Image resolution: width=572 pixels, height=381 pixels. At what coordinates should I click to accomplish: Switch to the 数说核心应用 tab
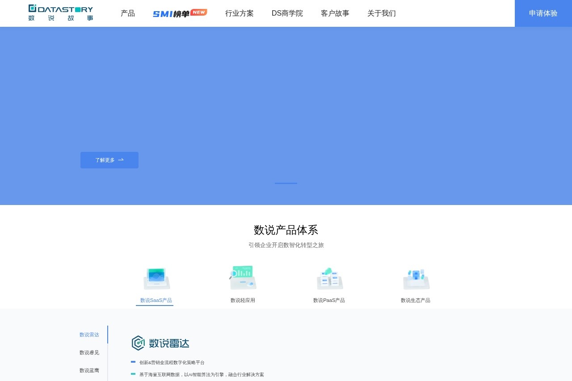click(243, 300)
